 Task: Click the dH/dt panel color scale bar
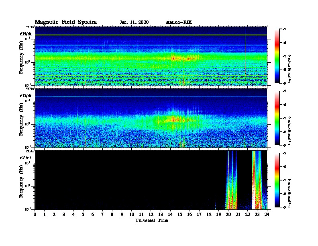pyautogui.click(x=277, y=56)
